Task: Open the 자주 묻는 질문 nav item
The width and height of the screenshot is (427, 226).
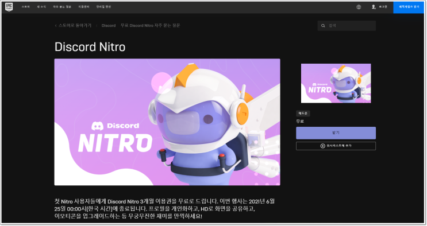Action: point(62,7)
